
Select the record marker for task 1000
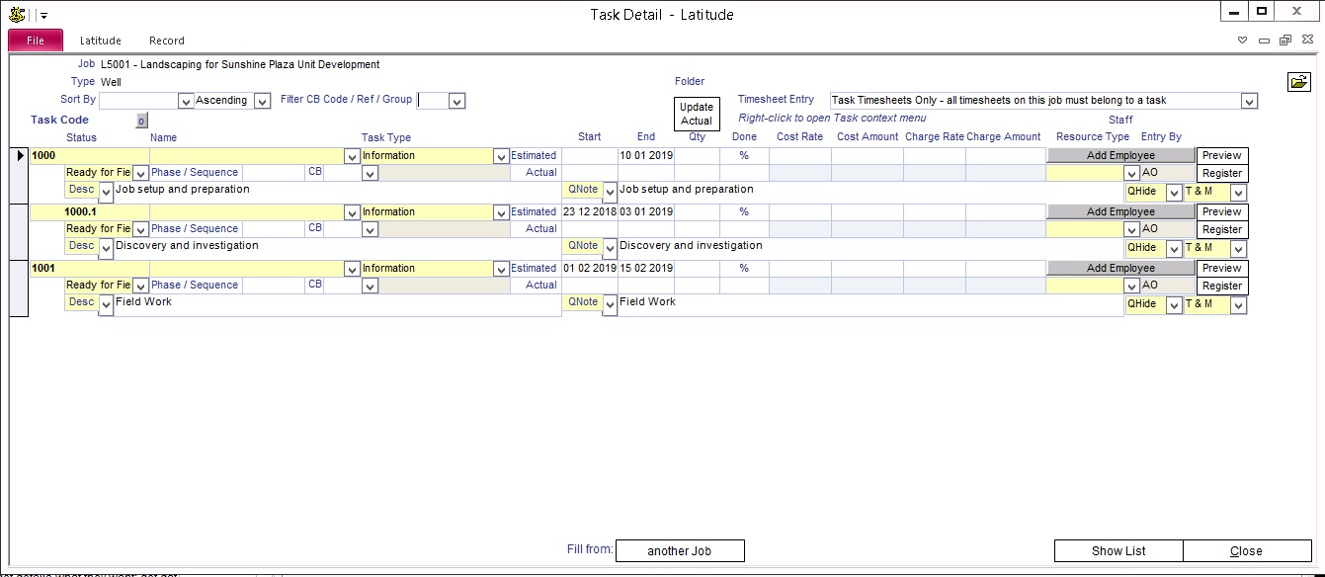click(19, 155)
